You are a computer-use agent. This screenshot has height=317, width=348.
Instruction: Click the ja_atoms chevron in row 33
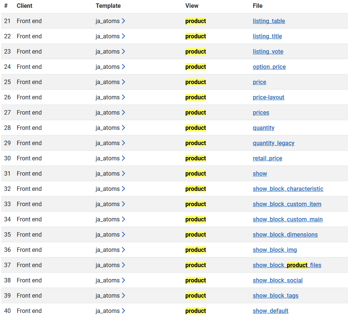pyautogui.click(x=123, y=204)
